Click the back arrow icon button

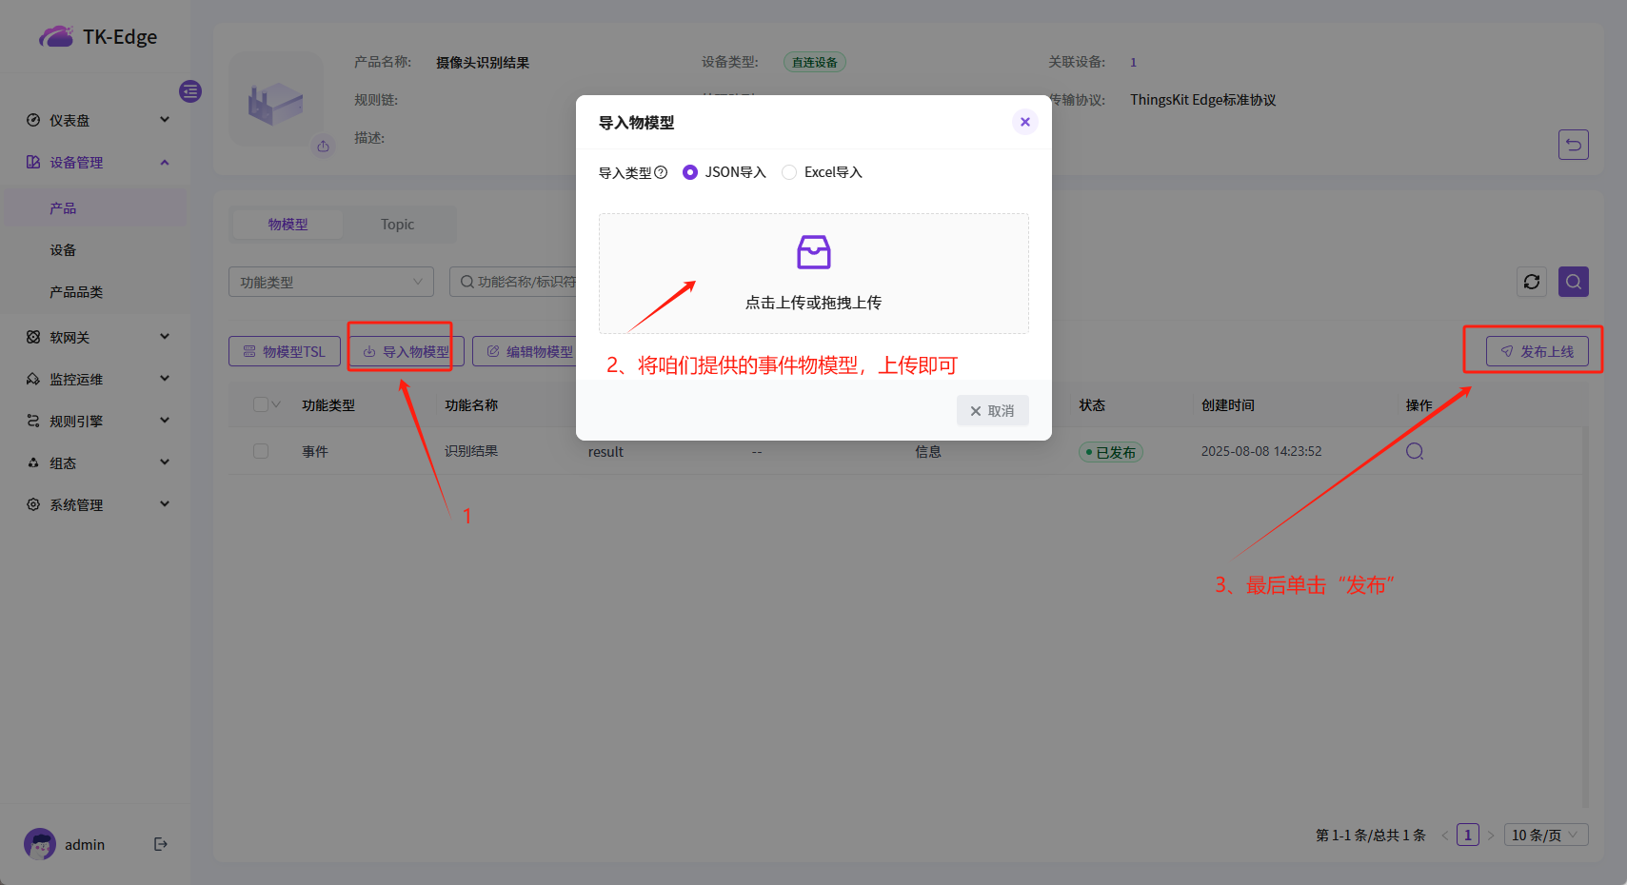click(x=1573, y=145)
